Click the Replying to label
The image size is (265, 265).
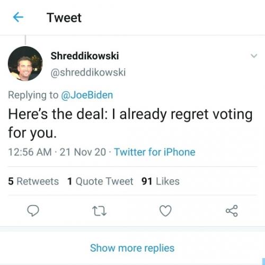(33, 95)
